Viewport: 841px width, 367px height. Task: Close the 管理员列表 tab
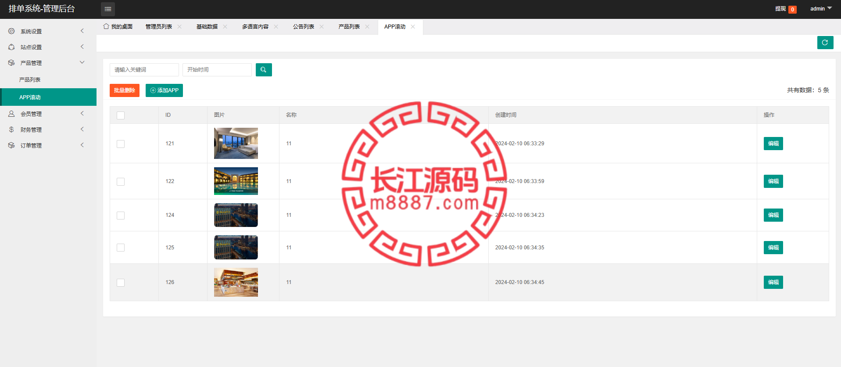pyautogui.click(x=179, y=27)
